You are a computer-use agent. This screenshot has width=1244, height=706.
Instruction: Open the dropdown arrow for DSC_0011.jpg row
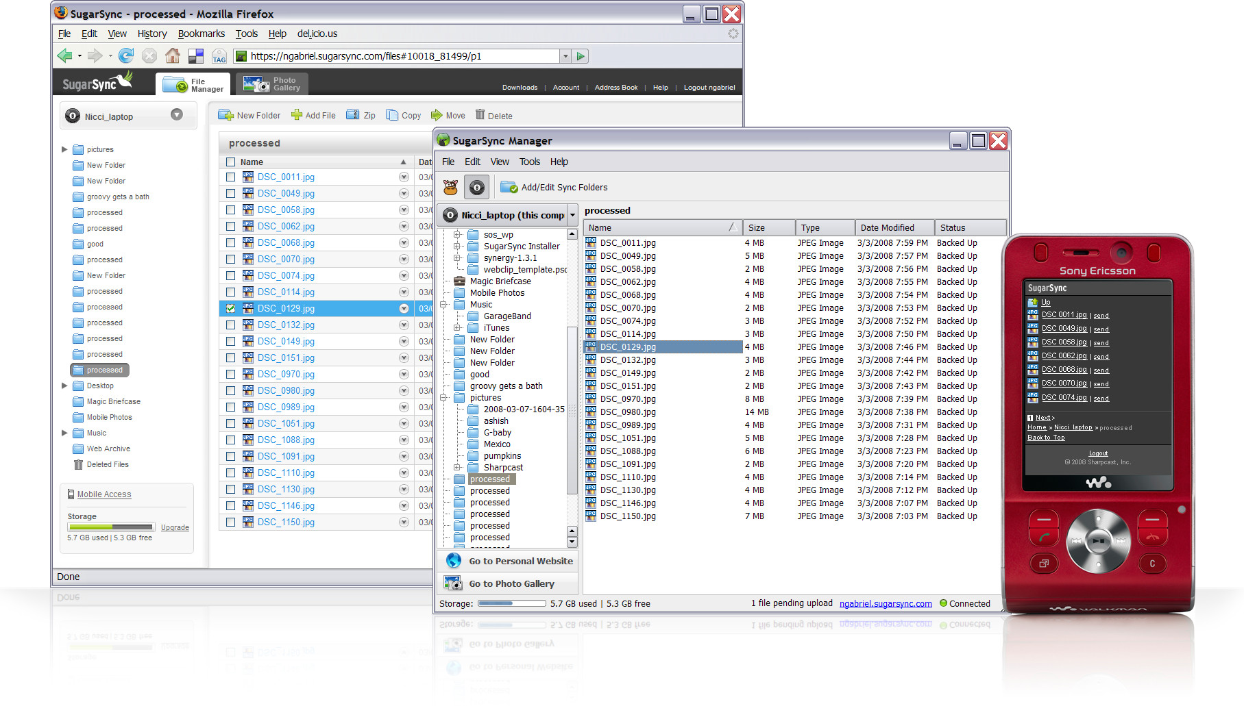click(404, 177)
